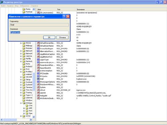The width and height of the screenshot is (167, 125).
Task: Expand the Print key in the tree
Action: pos(21,69)
